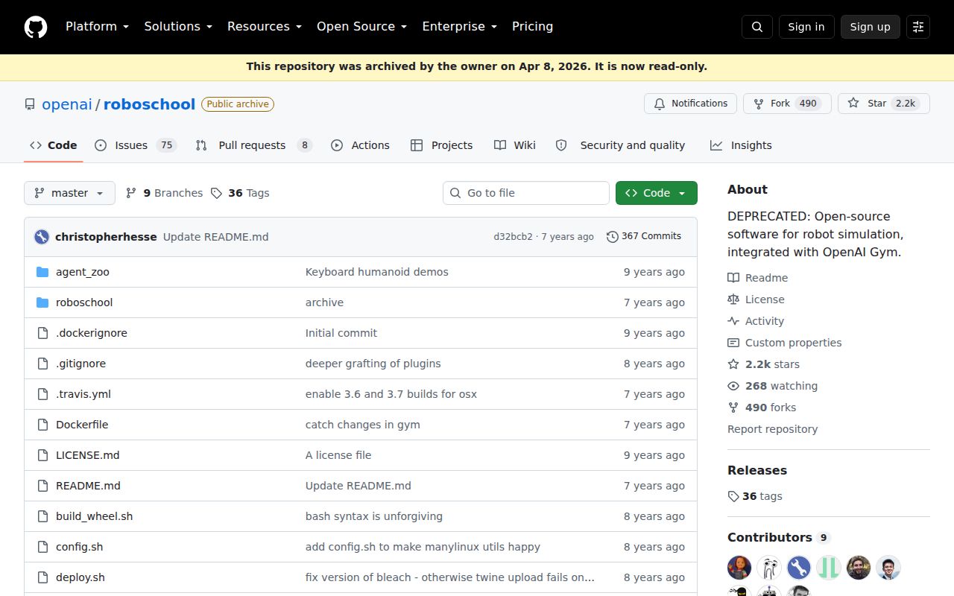The height and width of the screenshot is (596, 954).
Task: Open the Security and quality tab
Action: click(620, 145)
